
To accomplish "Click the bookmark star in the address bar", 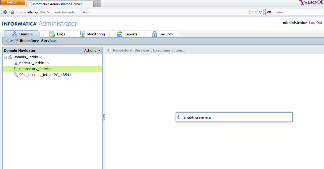I will coord(250,12).
